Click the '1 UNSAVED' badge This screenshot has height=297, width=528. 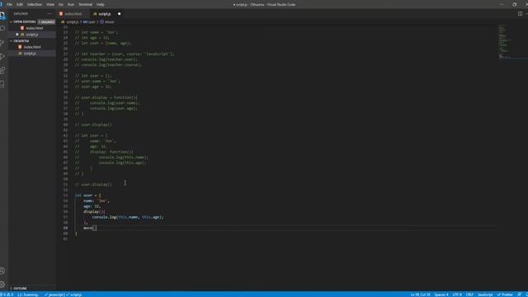[46, 22]
